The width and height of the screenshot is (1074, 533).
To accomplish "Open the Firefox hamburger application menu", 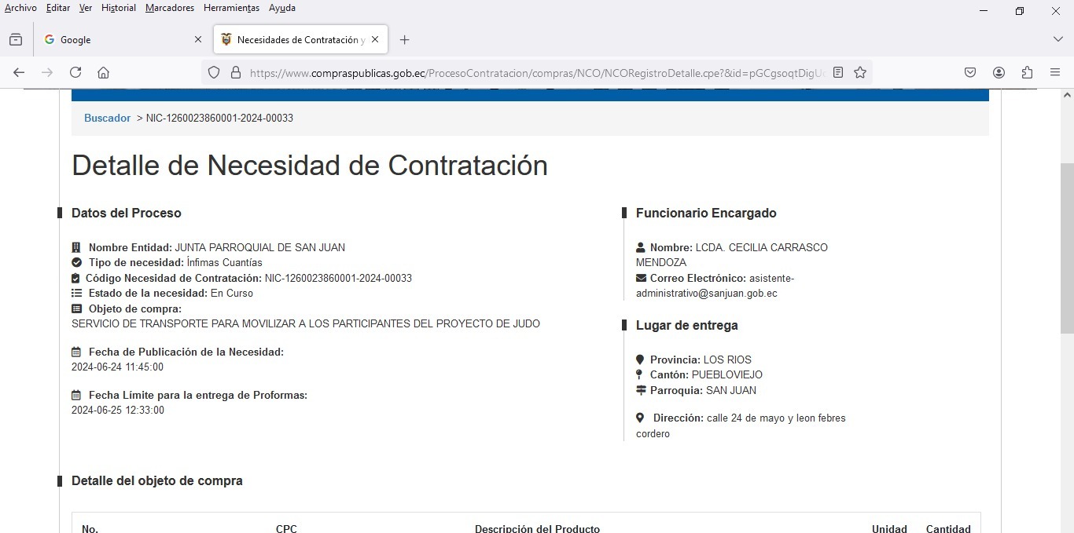I will click(x=1055, y=72).
